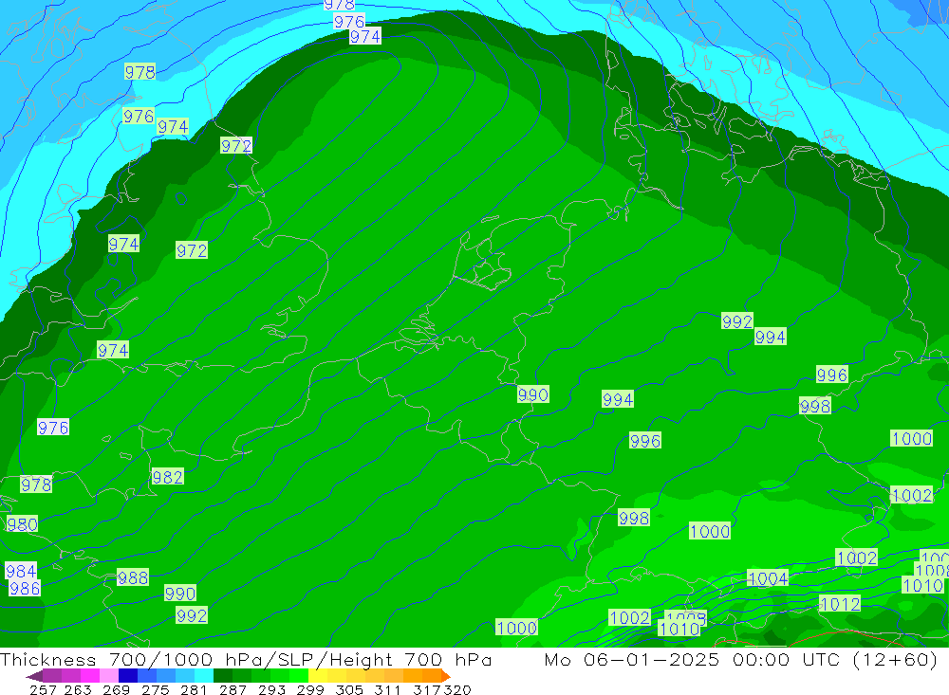The image size is (949, 695).
Task: Select the legend value 281
Action: click(194, 689)
